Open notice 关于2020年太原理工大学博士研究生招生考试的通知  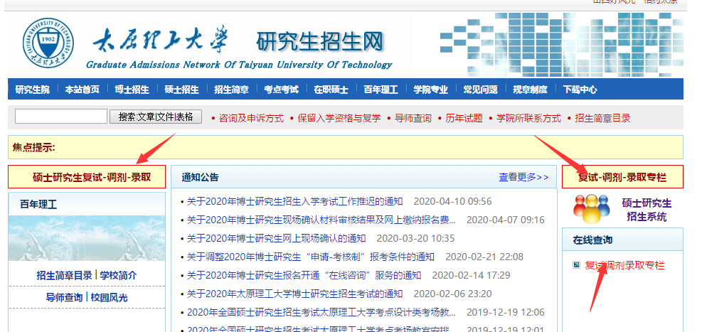coord(294,294)
